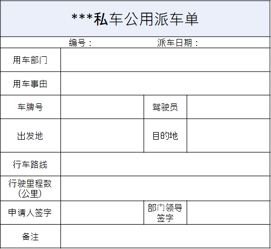The image size is (271, 249).
Task: Select the 派车日期： label
Action: (178, 43)
